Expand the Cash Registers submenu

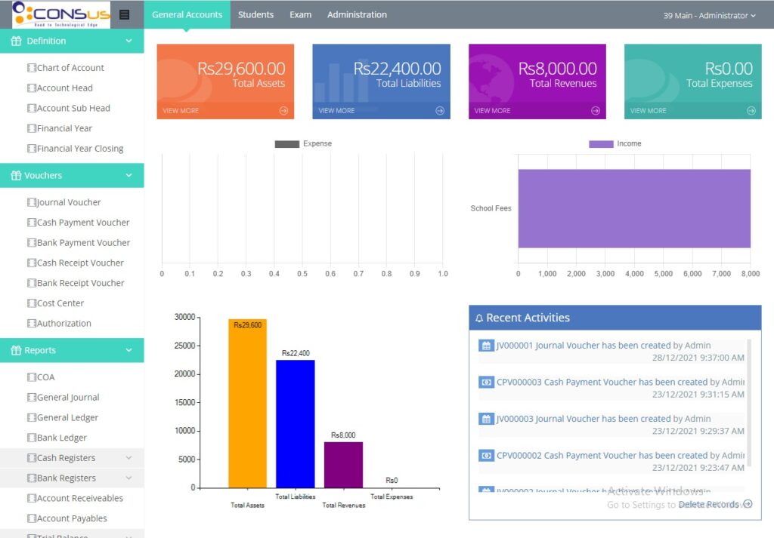point(128,458)
